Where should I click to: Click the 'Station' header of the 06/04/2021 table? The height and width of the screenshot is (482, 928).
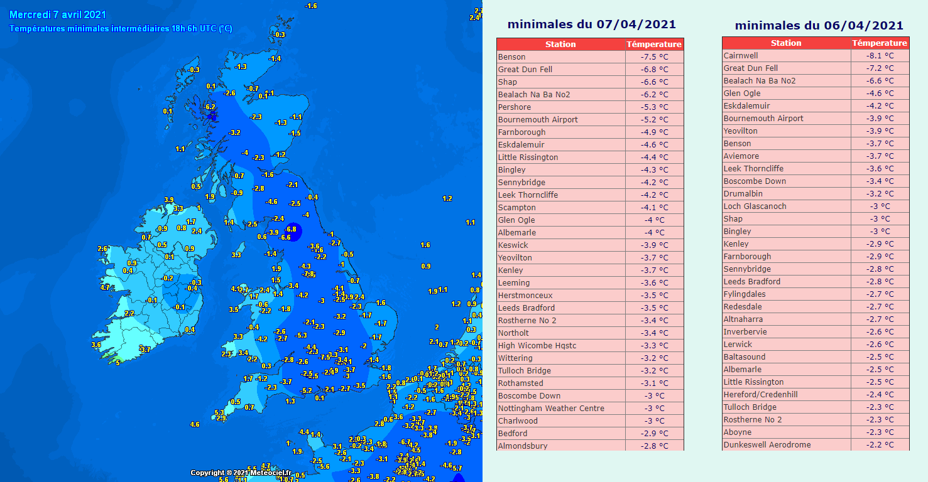pos(787,43)
